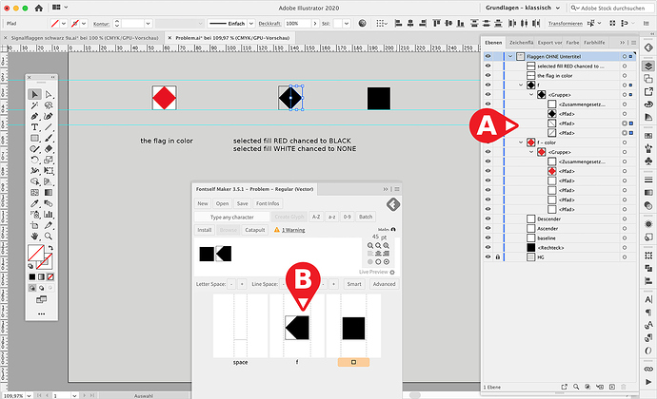Switch to Signalflaggen schwarz 9a.ai document tab

tap(85, 38)
